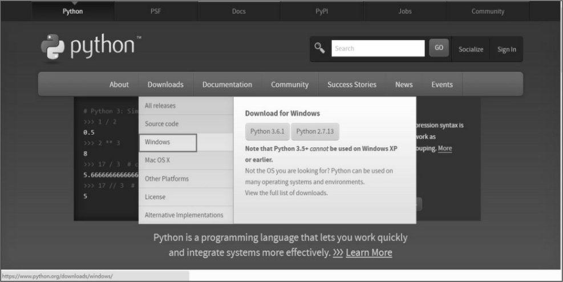Click the More link beside grouping text
This screenshot has height=282, width=563.
tap(445, 148)
